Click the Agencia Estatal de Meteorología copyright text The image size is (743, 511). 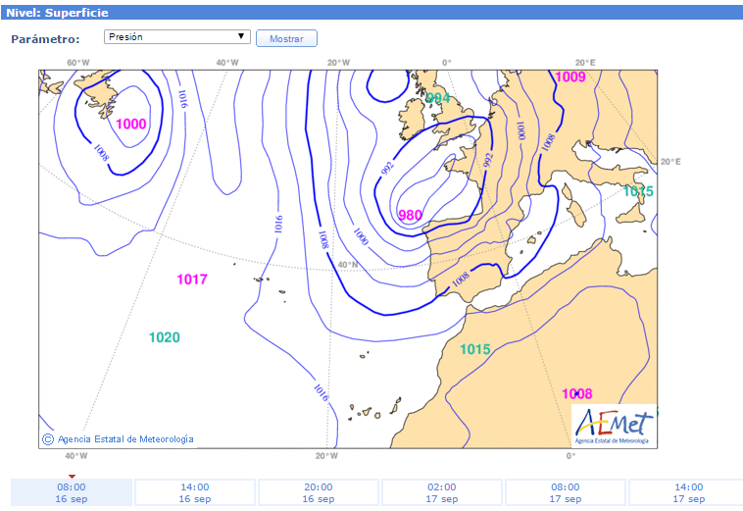pos(125,439)
